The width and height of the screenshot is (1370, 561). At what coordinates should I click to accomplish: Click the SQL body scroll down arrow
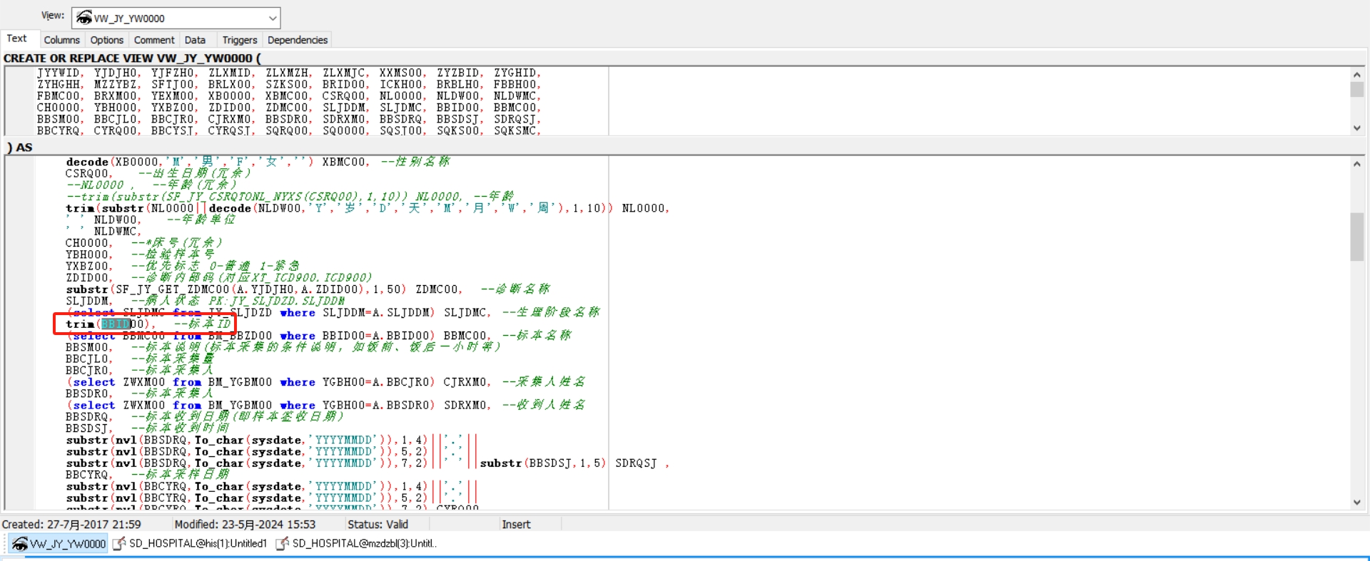pos(1356,503)
